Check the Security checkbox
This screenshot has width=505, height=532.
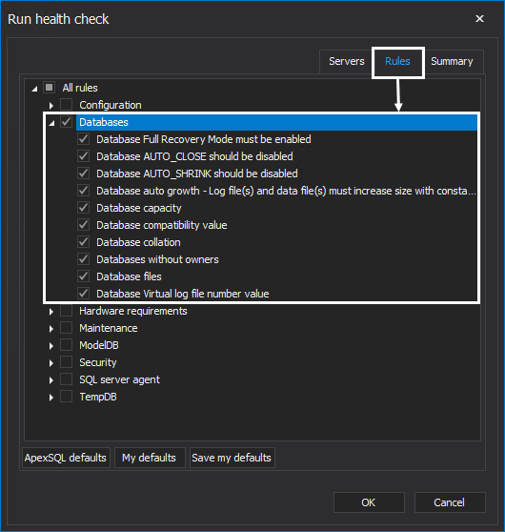[x=66, y=362]
